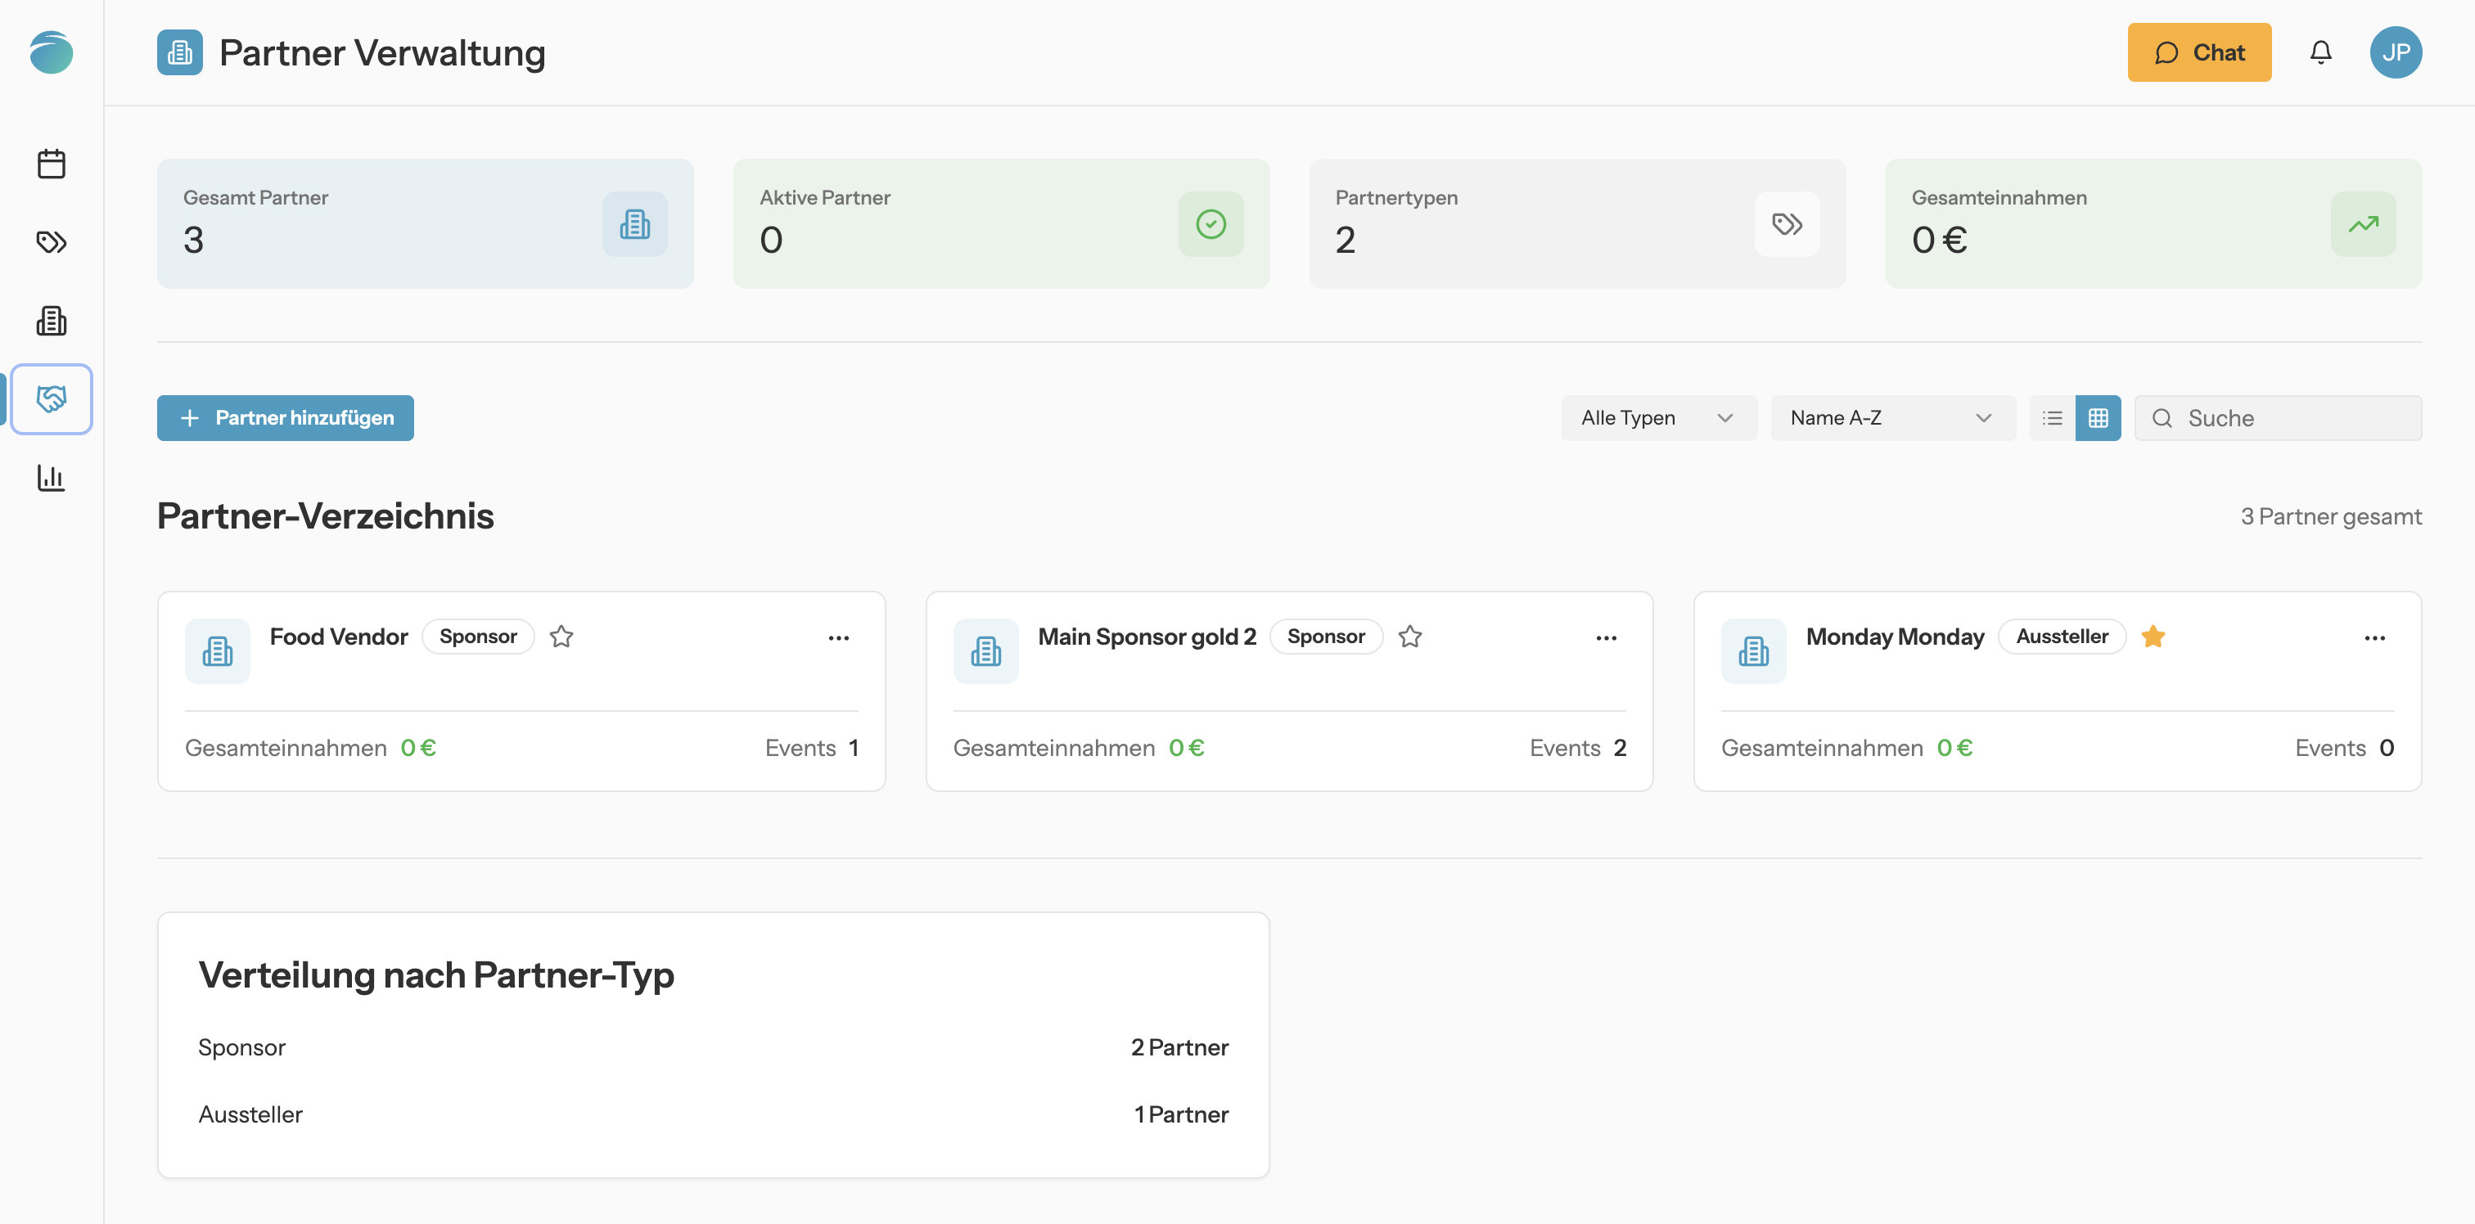Open the Alle Typen filter dropdown

tap(1658, 418)
